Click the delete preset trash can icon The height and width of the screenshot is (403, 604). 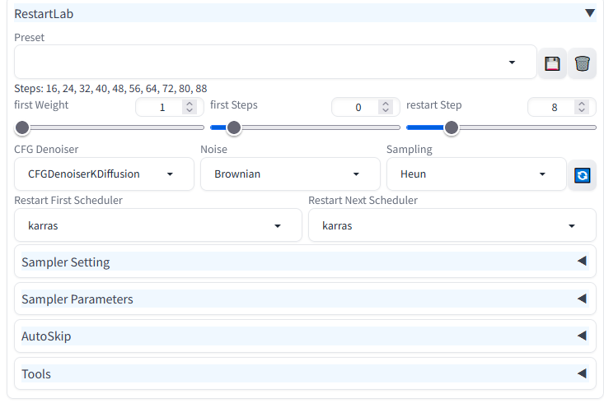coord(582,63)
